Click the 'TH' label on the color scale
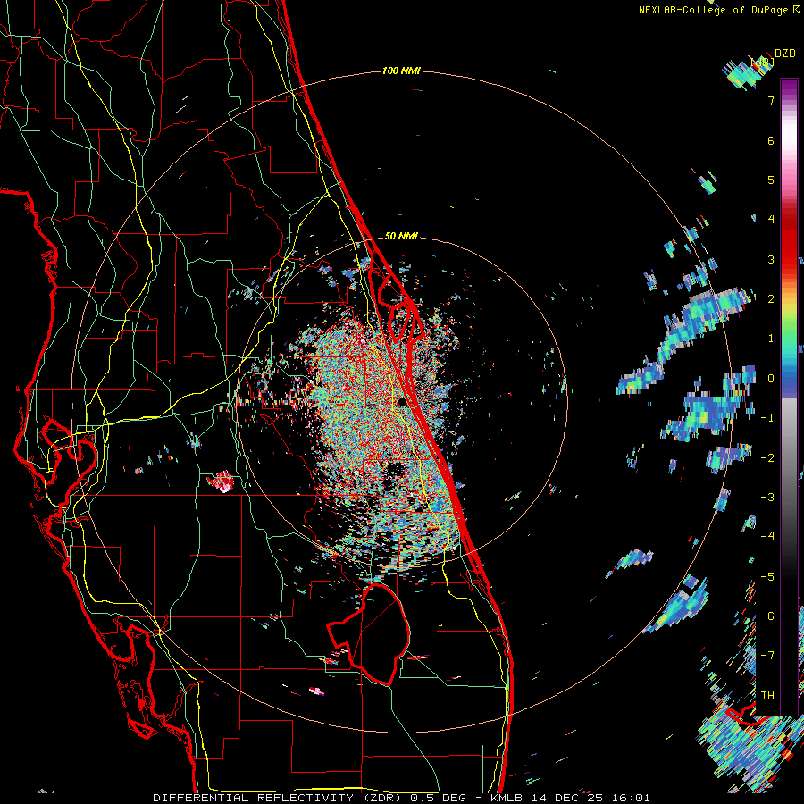804x804 pixels. pyautogui.click(x=767, y=696)
